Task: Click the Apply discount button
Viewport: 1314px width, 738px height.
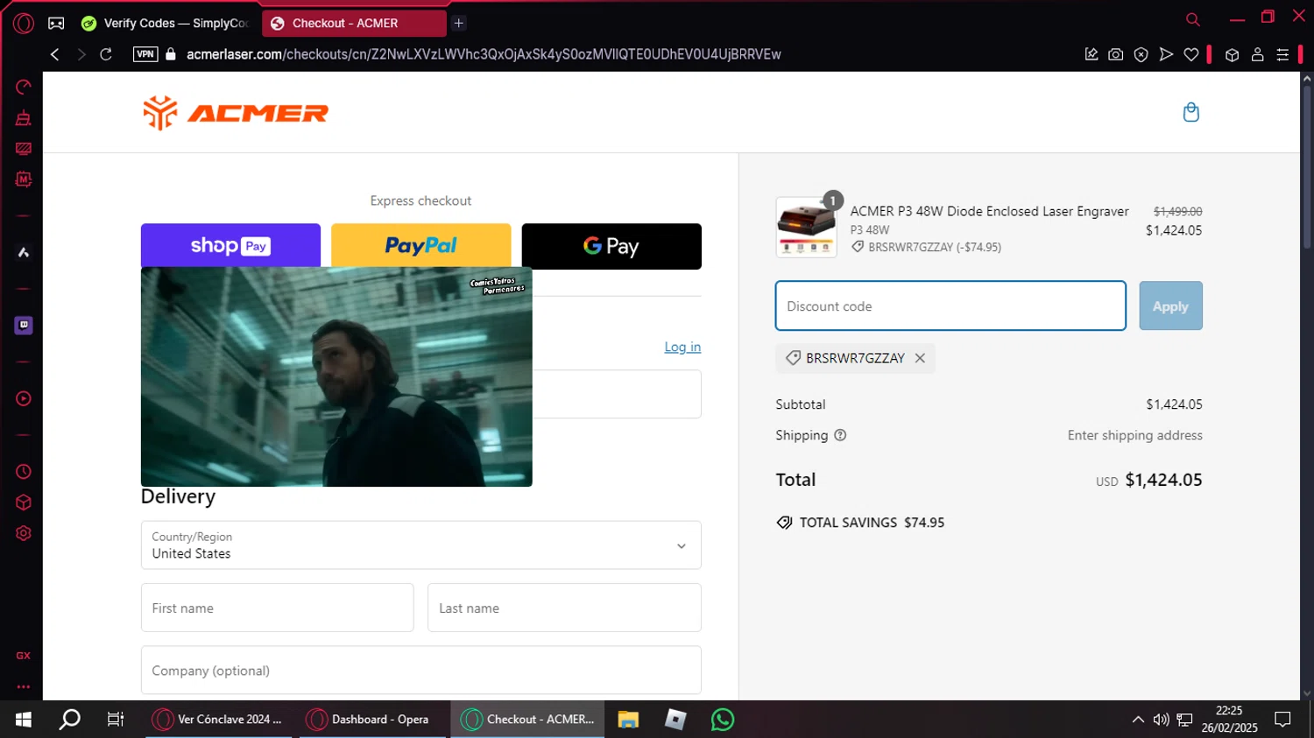Action: point(1170,306)
